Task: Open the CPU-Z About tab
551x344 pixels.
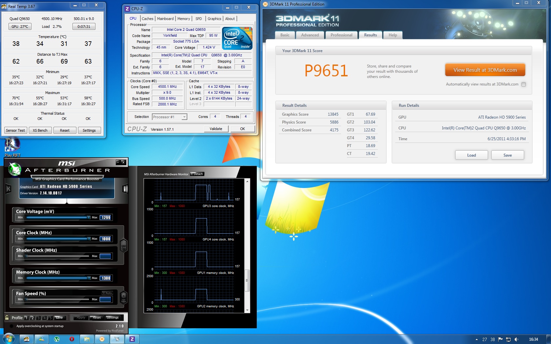Action: click(x=230, y=19)
